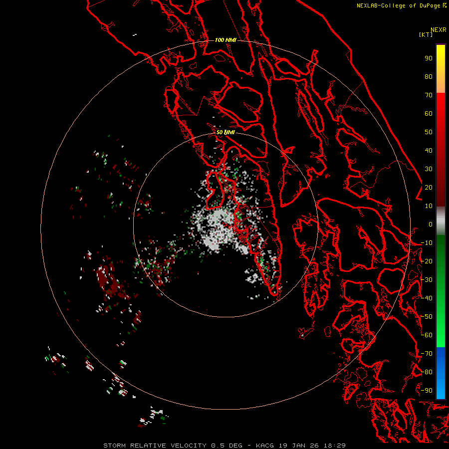Image resolution: width=449 pixels, height=449 pixels.
Task: Click the positive 10 scale value
Action: (429, 206)
